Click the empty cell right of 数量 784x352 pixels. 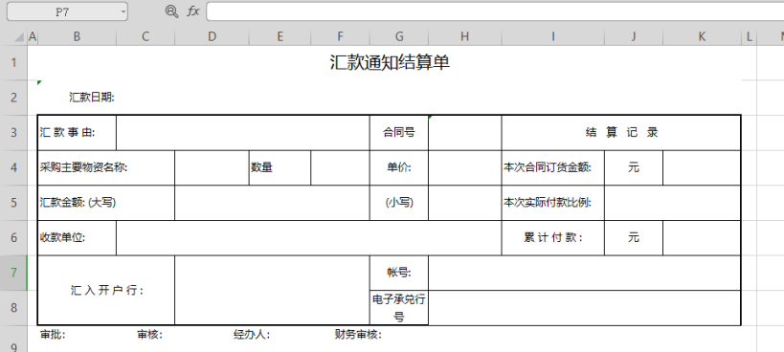coord(340,167)
